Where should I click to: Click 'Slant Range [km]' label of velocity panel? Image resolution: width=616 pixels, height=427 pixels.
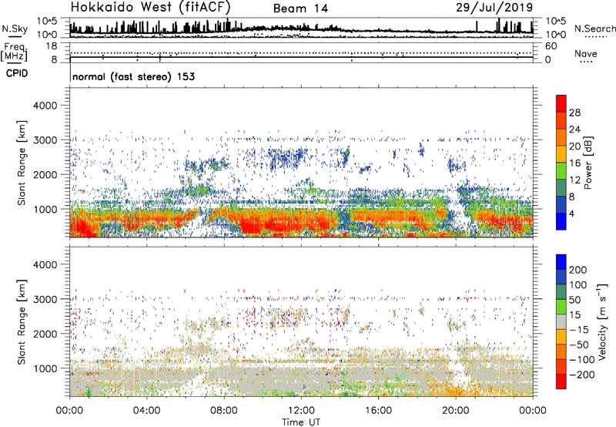pyautogui.click(x=22, y=321)
